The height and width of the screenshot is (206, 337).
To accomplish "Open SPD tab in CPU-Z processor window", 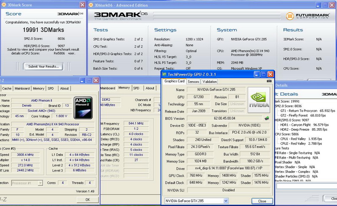I will tap(51, 88).
